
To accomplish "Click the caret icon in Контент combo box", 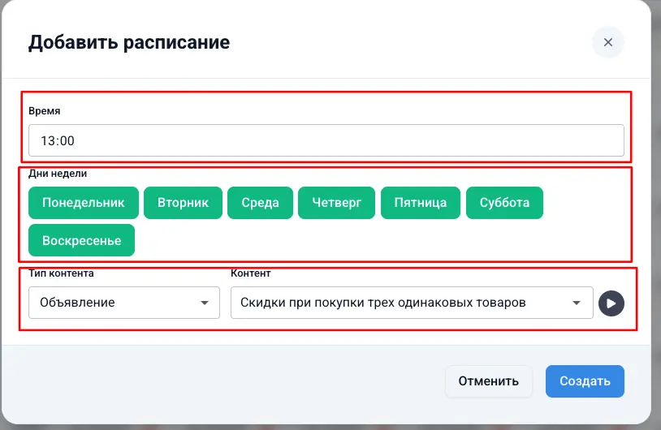I will click(x=577, y=303).
